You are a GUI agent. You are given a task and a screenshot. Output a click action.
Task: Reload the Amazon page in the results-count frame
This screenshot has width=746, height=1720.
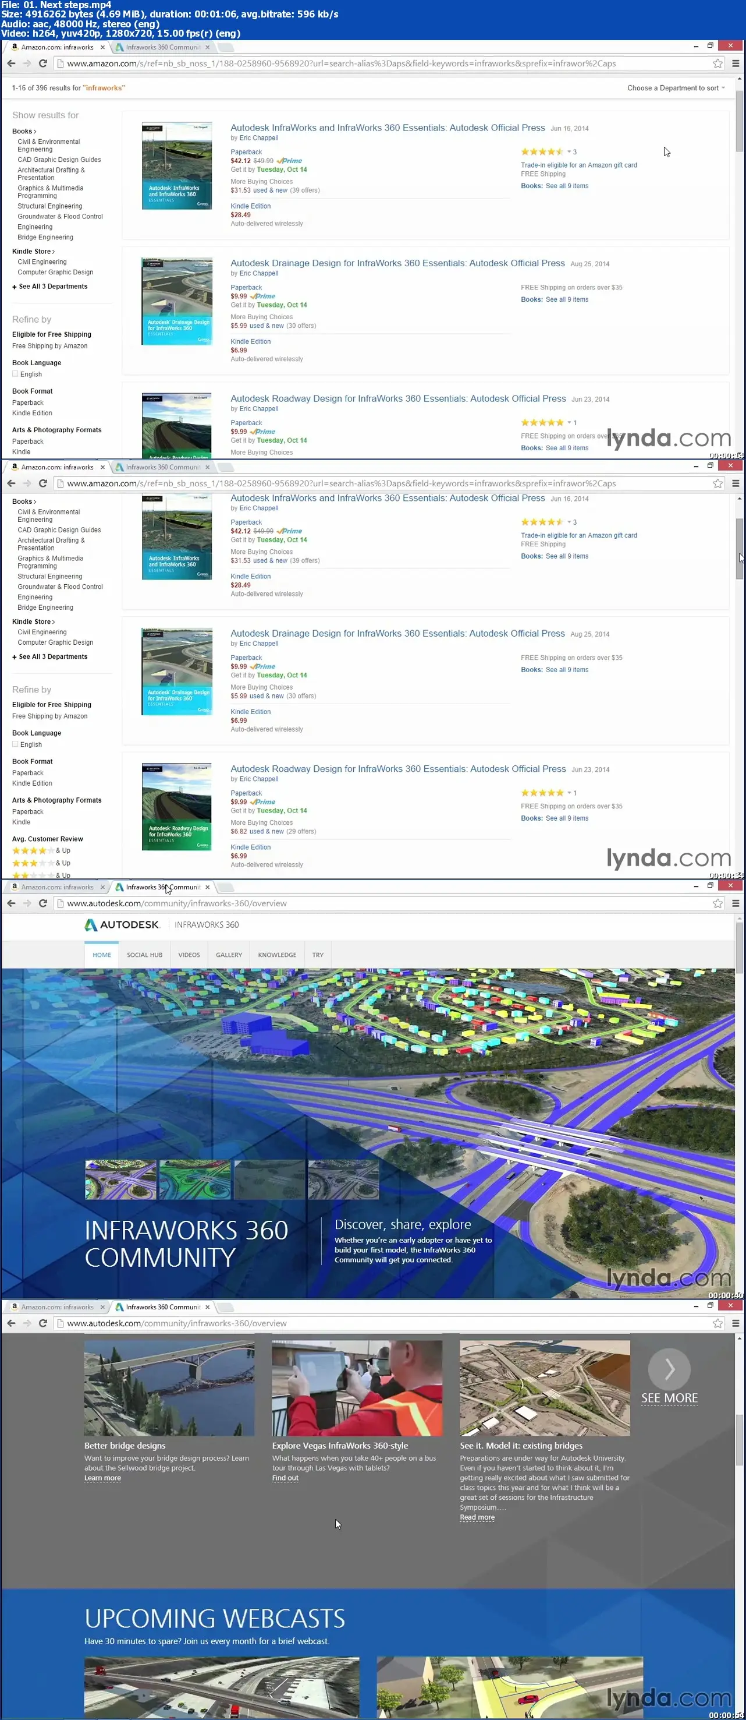(42, 63)
